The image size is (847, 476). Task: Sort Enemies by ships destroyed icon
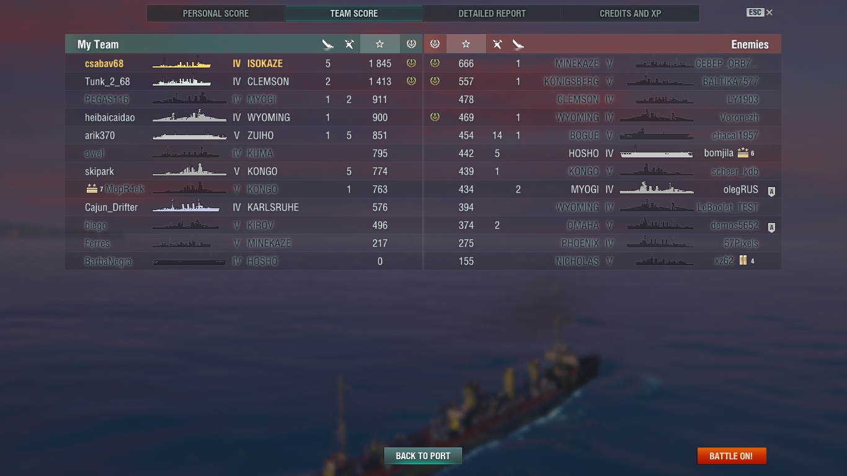[x=518, y=44]
